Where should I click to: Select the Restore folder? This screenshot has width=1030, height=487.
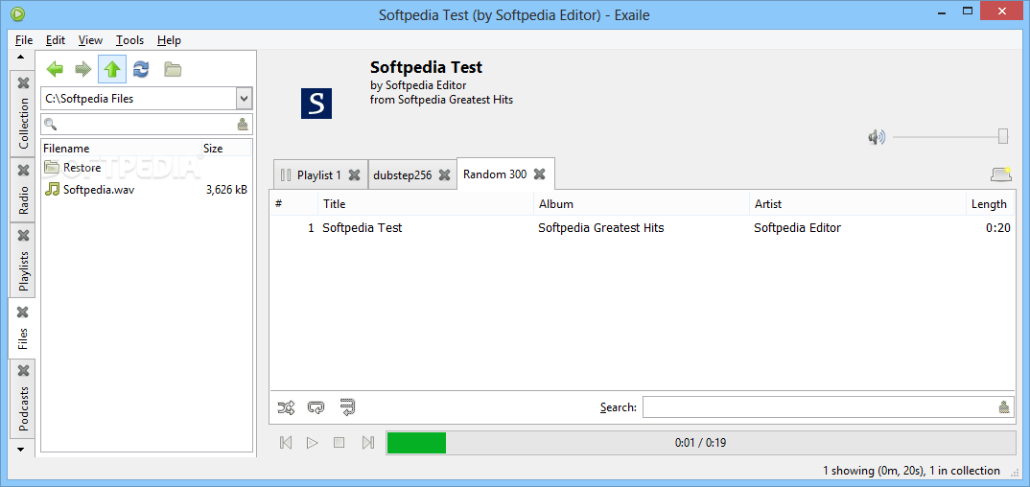click(x=82, y=168)
